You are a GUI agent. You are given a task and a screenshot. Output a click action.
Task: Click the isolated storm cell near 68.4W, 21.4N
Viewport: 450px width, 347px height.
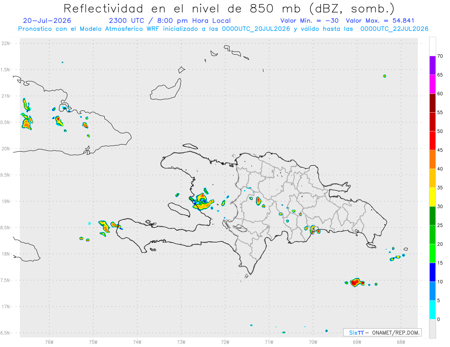[385, 76]
